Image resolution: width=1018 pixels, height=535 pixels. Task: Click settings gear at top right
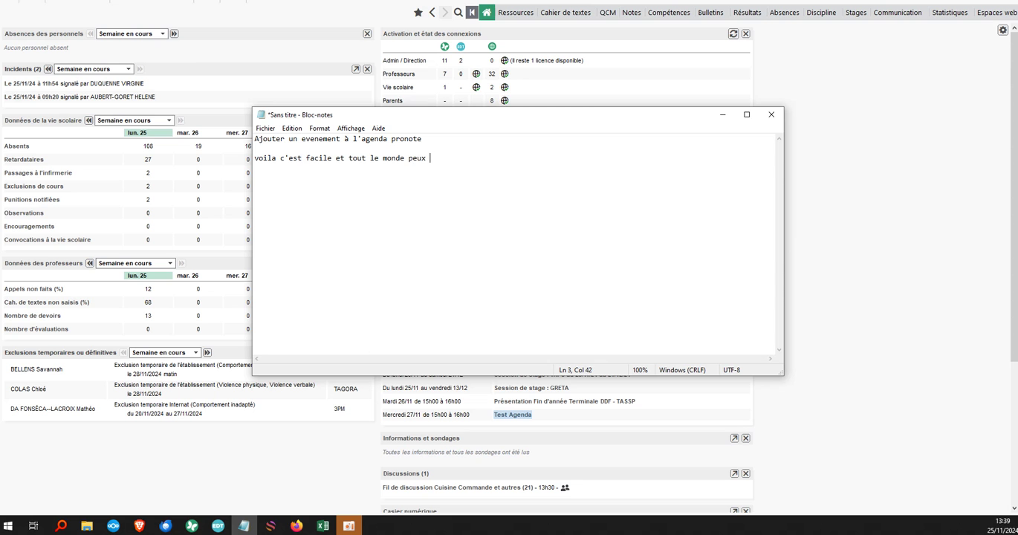[1003, 30]
